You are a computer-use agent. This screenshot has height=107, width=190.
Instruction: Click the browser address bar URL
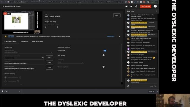[65, 2]
